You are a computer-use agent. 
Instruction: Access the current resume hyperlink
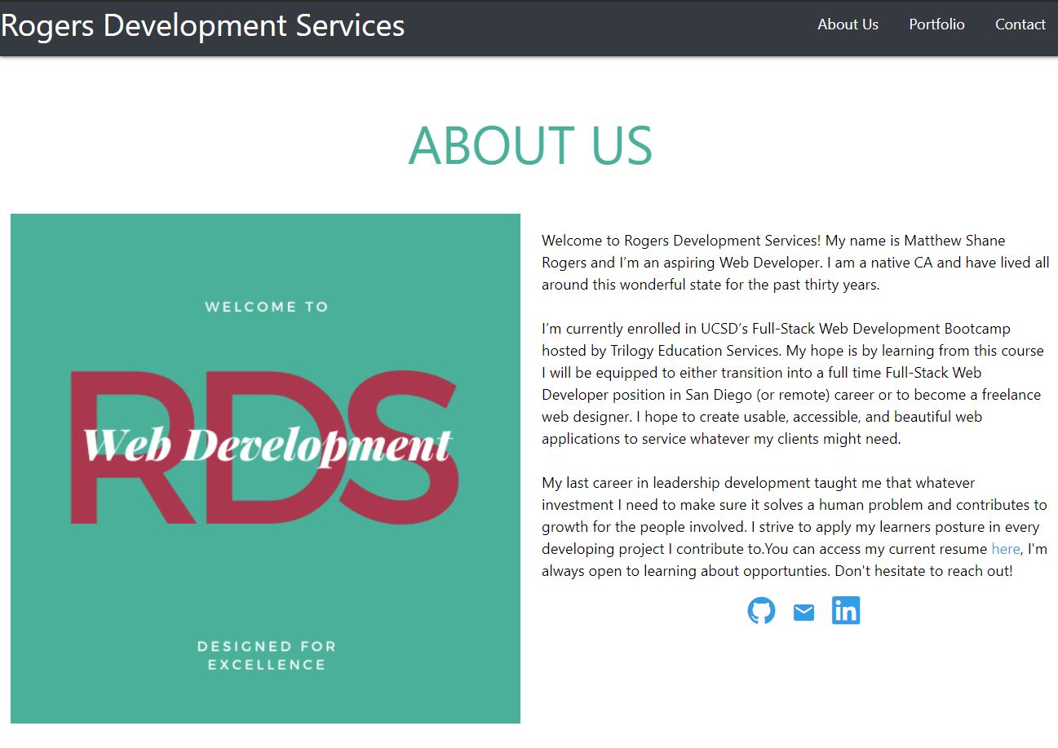(1006, 548)
